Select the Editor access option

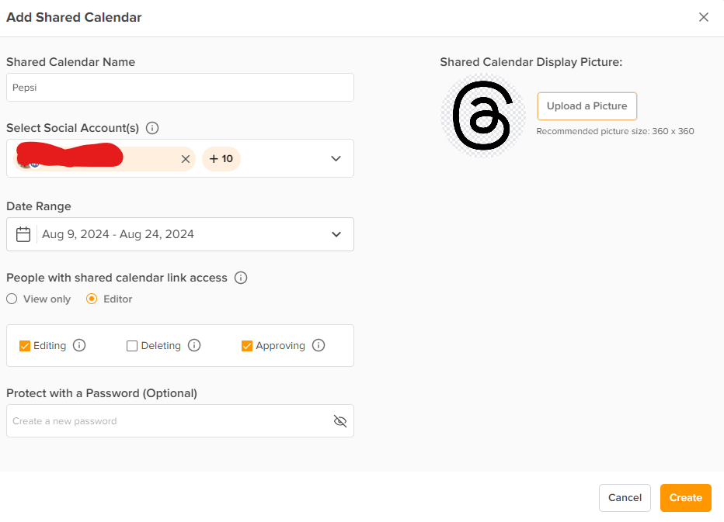(x=91, y=299)
